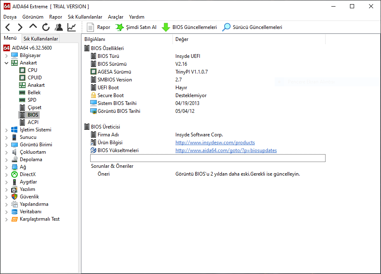Click the Sunucu server icon
381x274 pixels.
coord(14,137)
